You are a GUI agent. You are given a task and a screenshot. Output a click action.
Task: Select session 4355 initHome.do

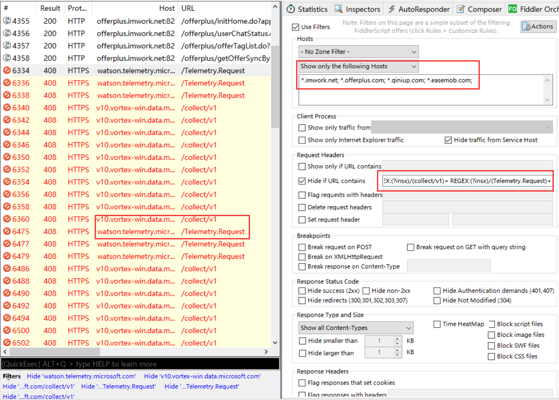pyautogui.click(x=136, y=21)
